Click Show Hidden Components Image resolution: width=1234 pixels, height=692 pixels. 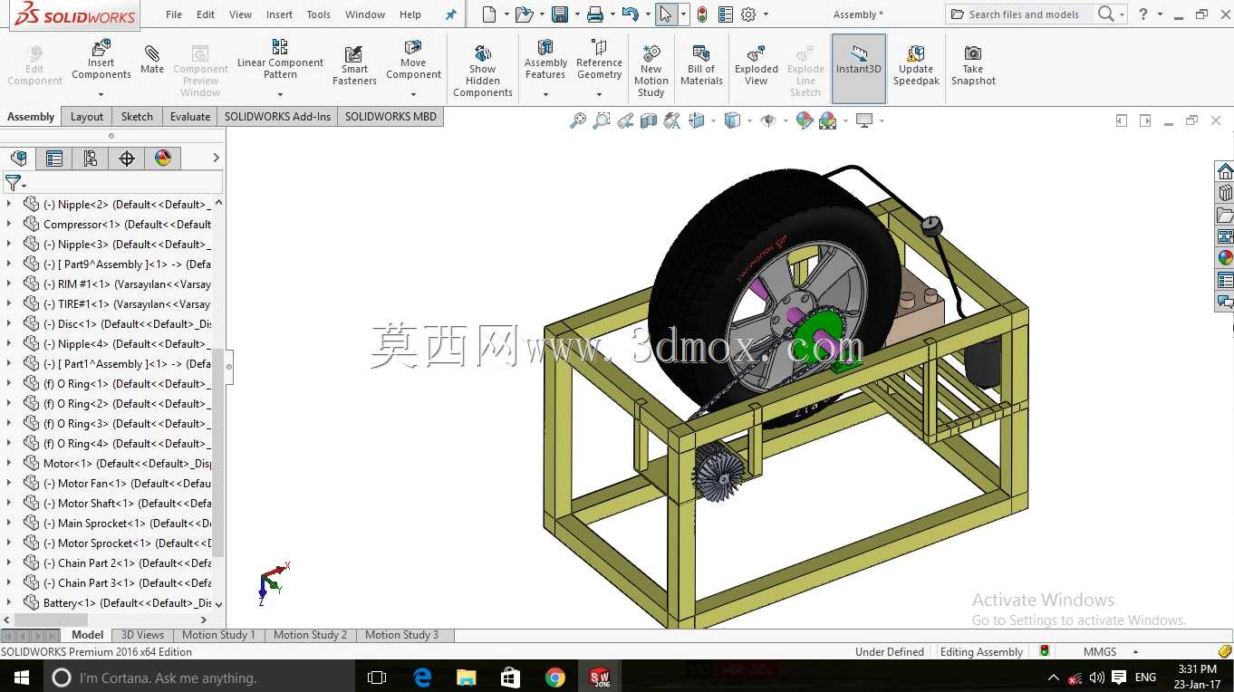coord(483,70)
